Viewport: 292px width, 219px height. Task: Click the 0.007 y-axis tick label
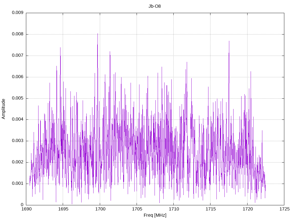(x=18, y=56)
